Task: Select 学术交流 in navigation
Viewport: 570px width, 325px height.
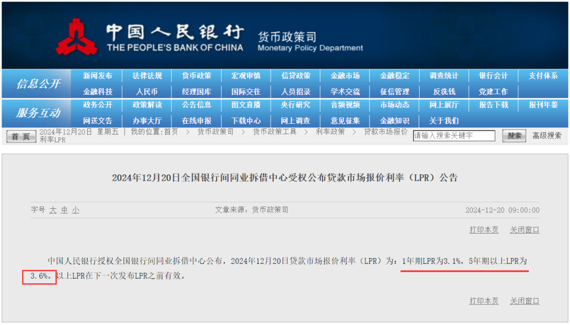Action: (345, 92)
